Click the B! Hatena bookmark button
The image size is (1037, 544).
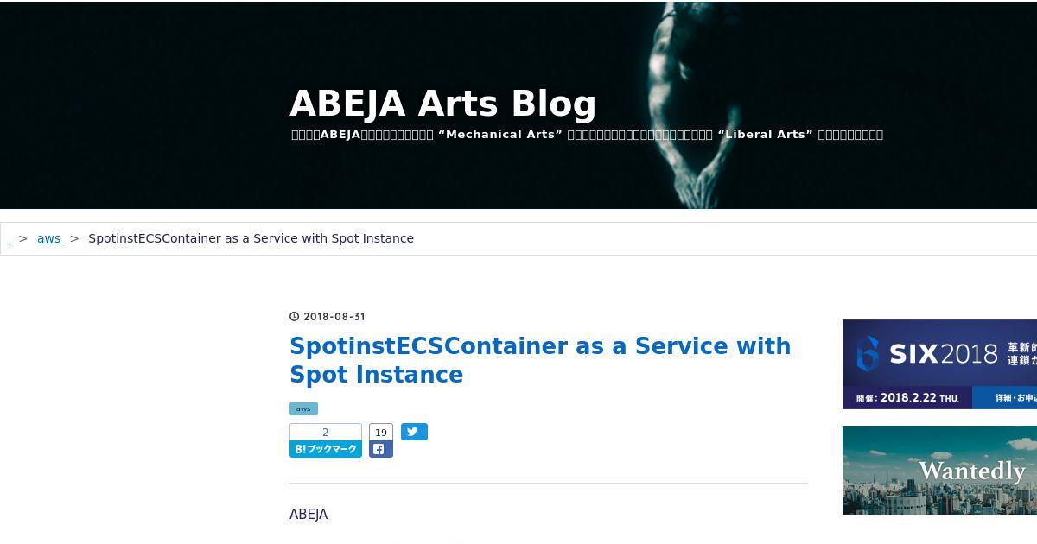click(x=326, y=449)
